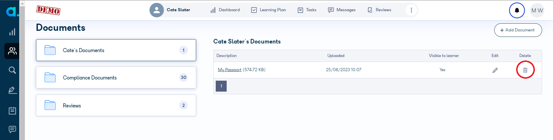Open the MW user avatar menu

click(537, 10)
